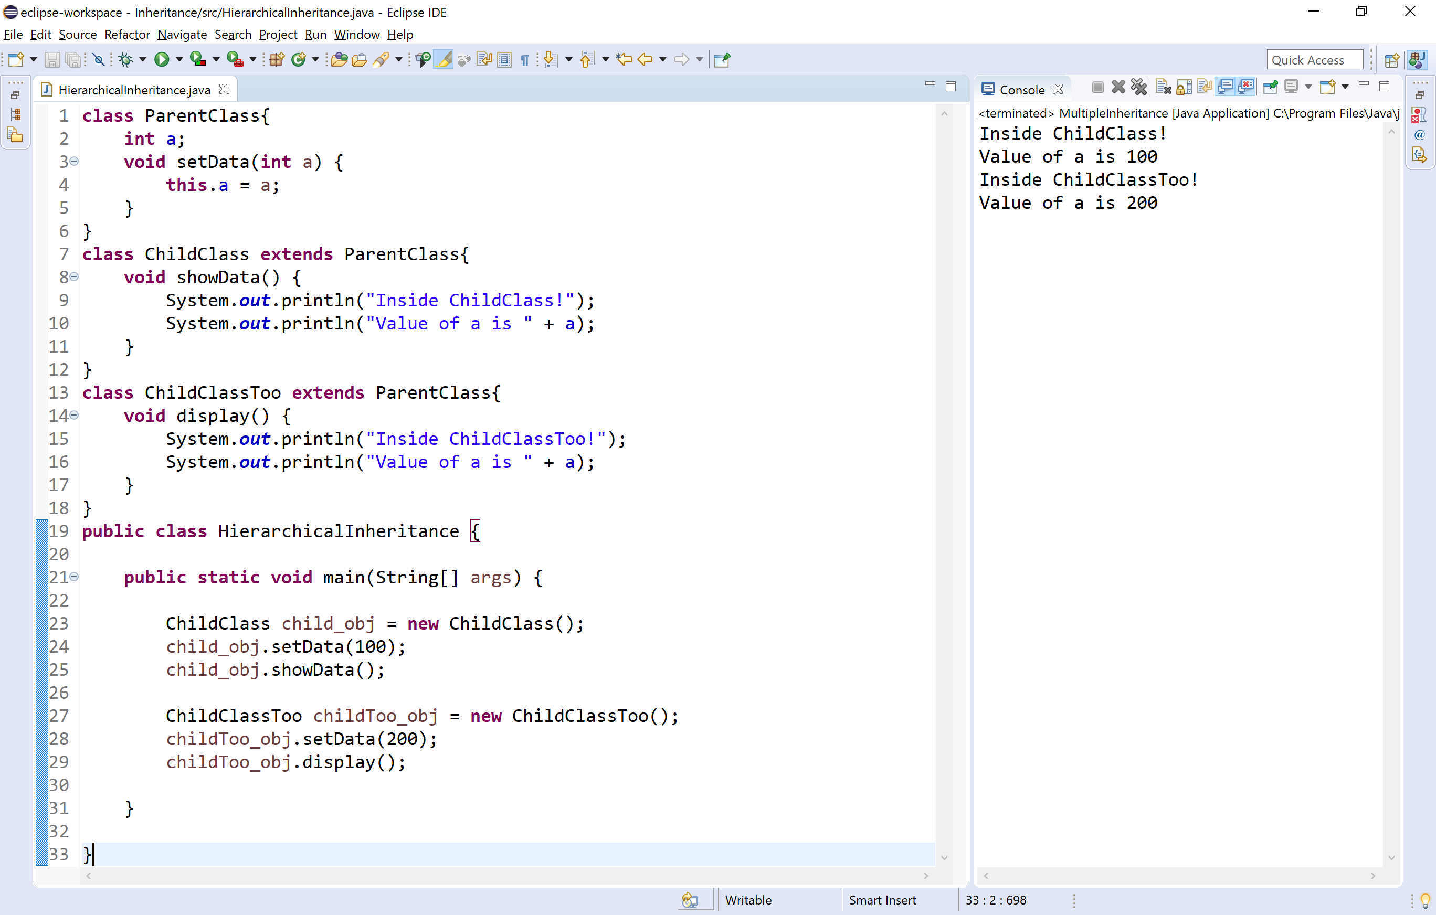The width and height of the screenshot is (1436, 915).
Task: Expand the Run button dropdown arrow
Action: (x=179, y=60)
